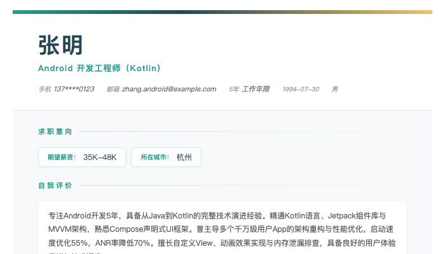445x254 pixels.
Task: Click the 所在城市 杭州 badge
Action: (167, 157)
